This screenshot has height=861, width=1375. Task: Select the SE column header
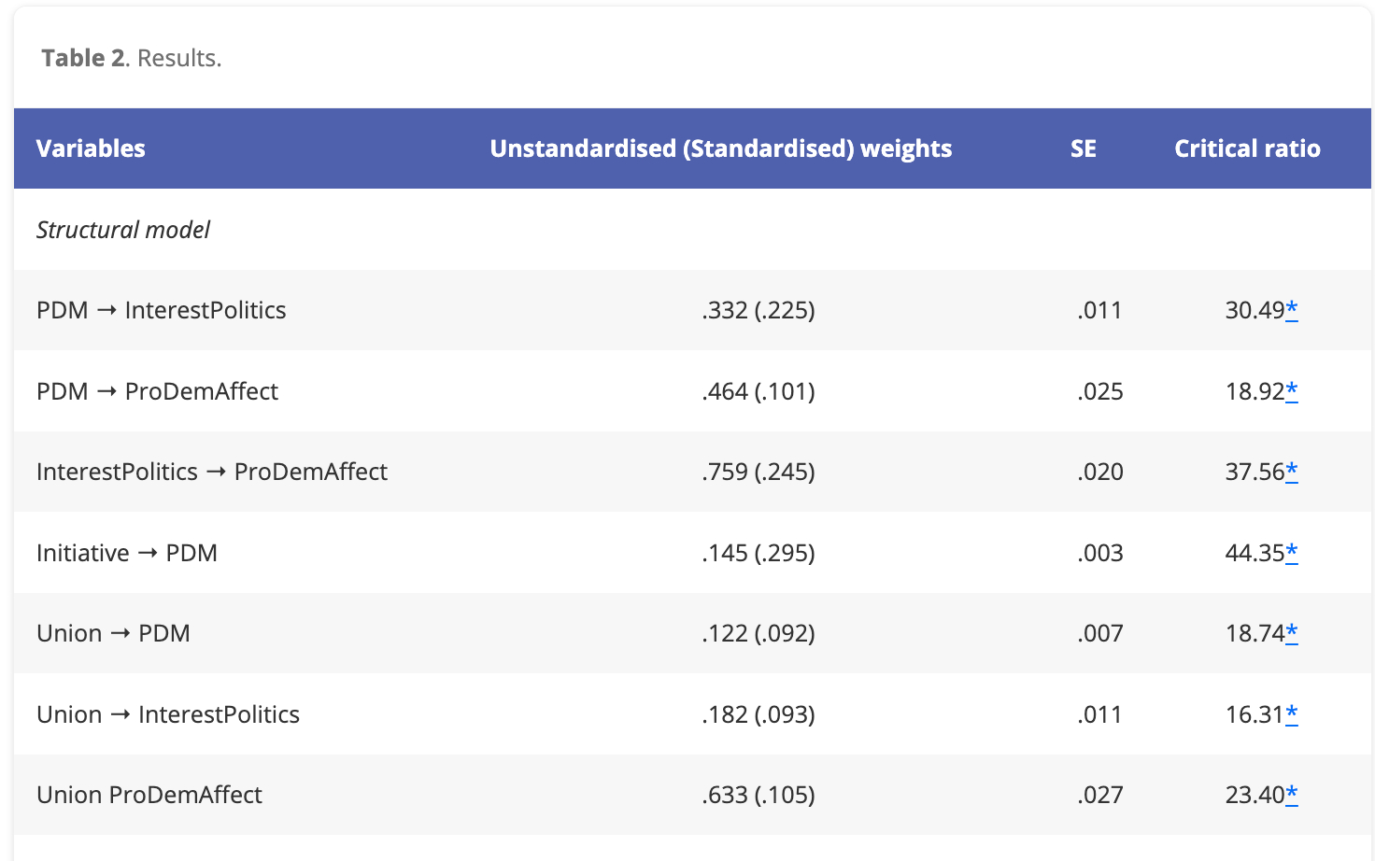tap(1083, 148)
